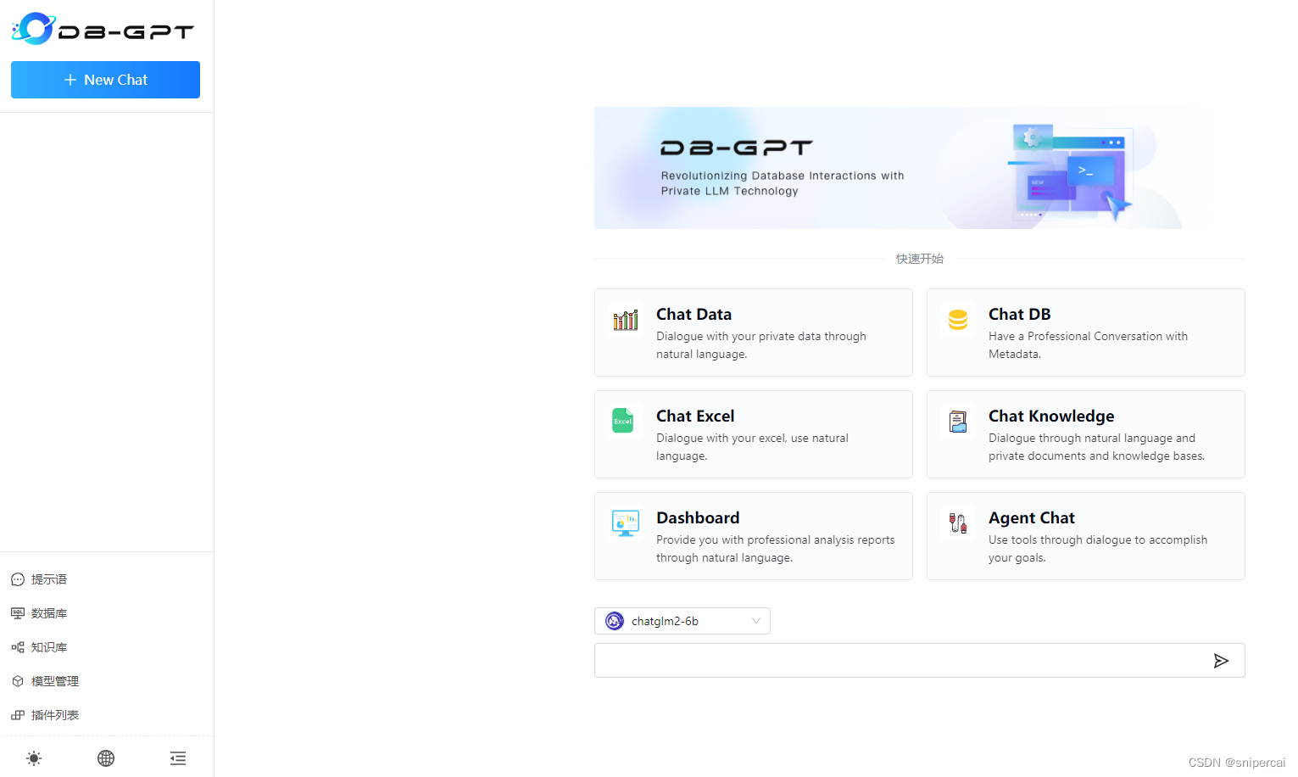The image size is (1298, 777).
Task: Click the Chat Data bar chart icon
Action: [x=626, y=320]
